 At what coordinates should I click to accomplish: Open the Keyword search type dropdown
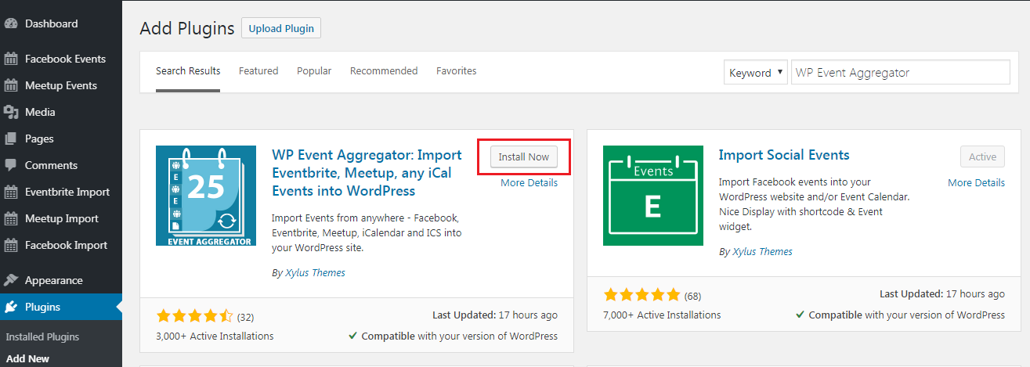pyautogui.click(x=756, y=73)
